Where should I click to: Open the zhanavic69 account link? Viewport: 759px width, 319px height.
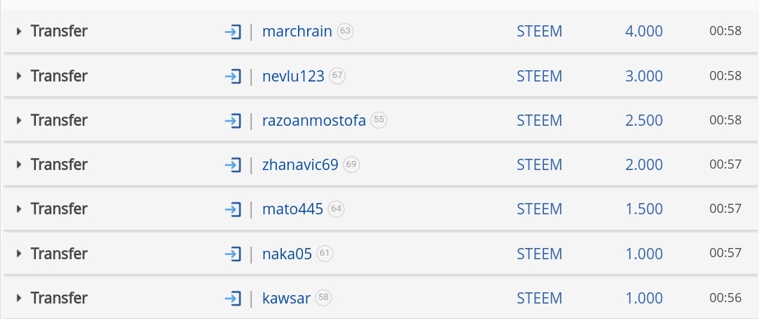[300, 165]
